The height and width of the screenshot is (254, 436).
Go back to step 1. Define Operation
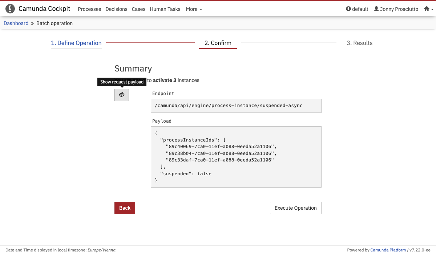tap(76, 43)
